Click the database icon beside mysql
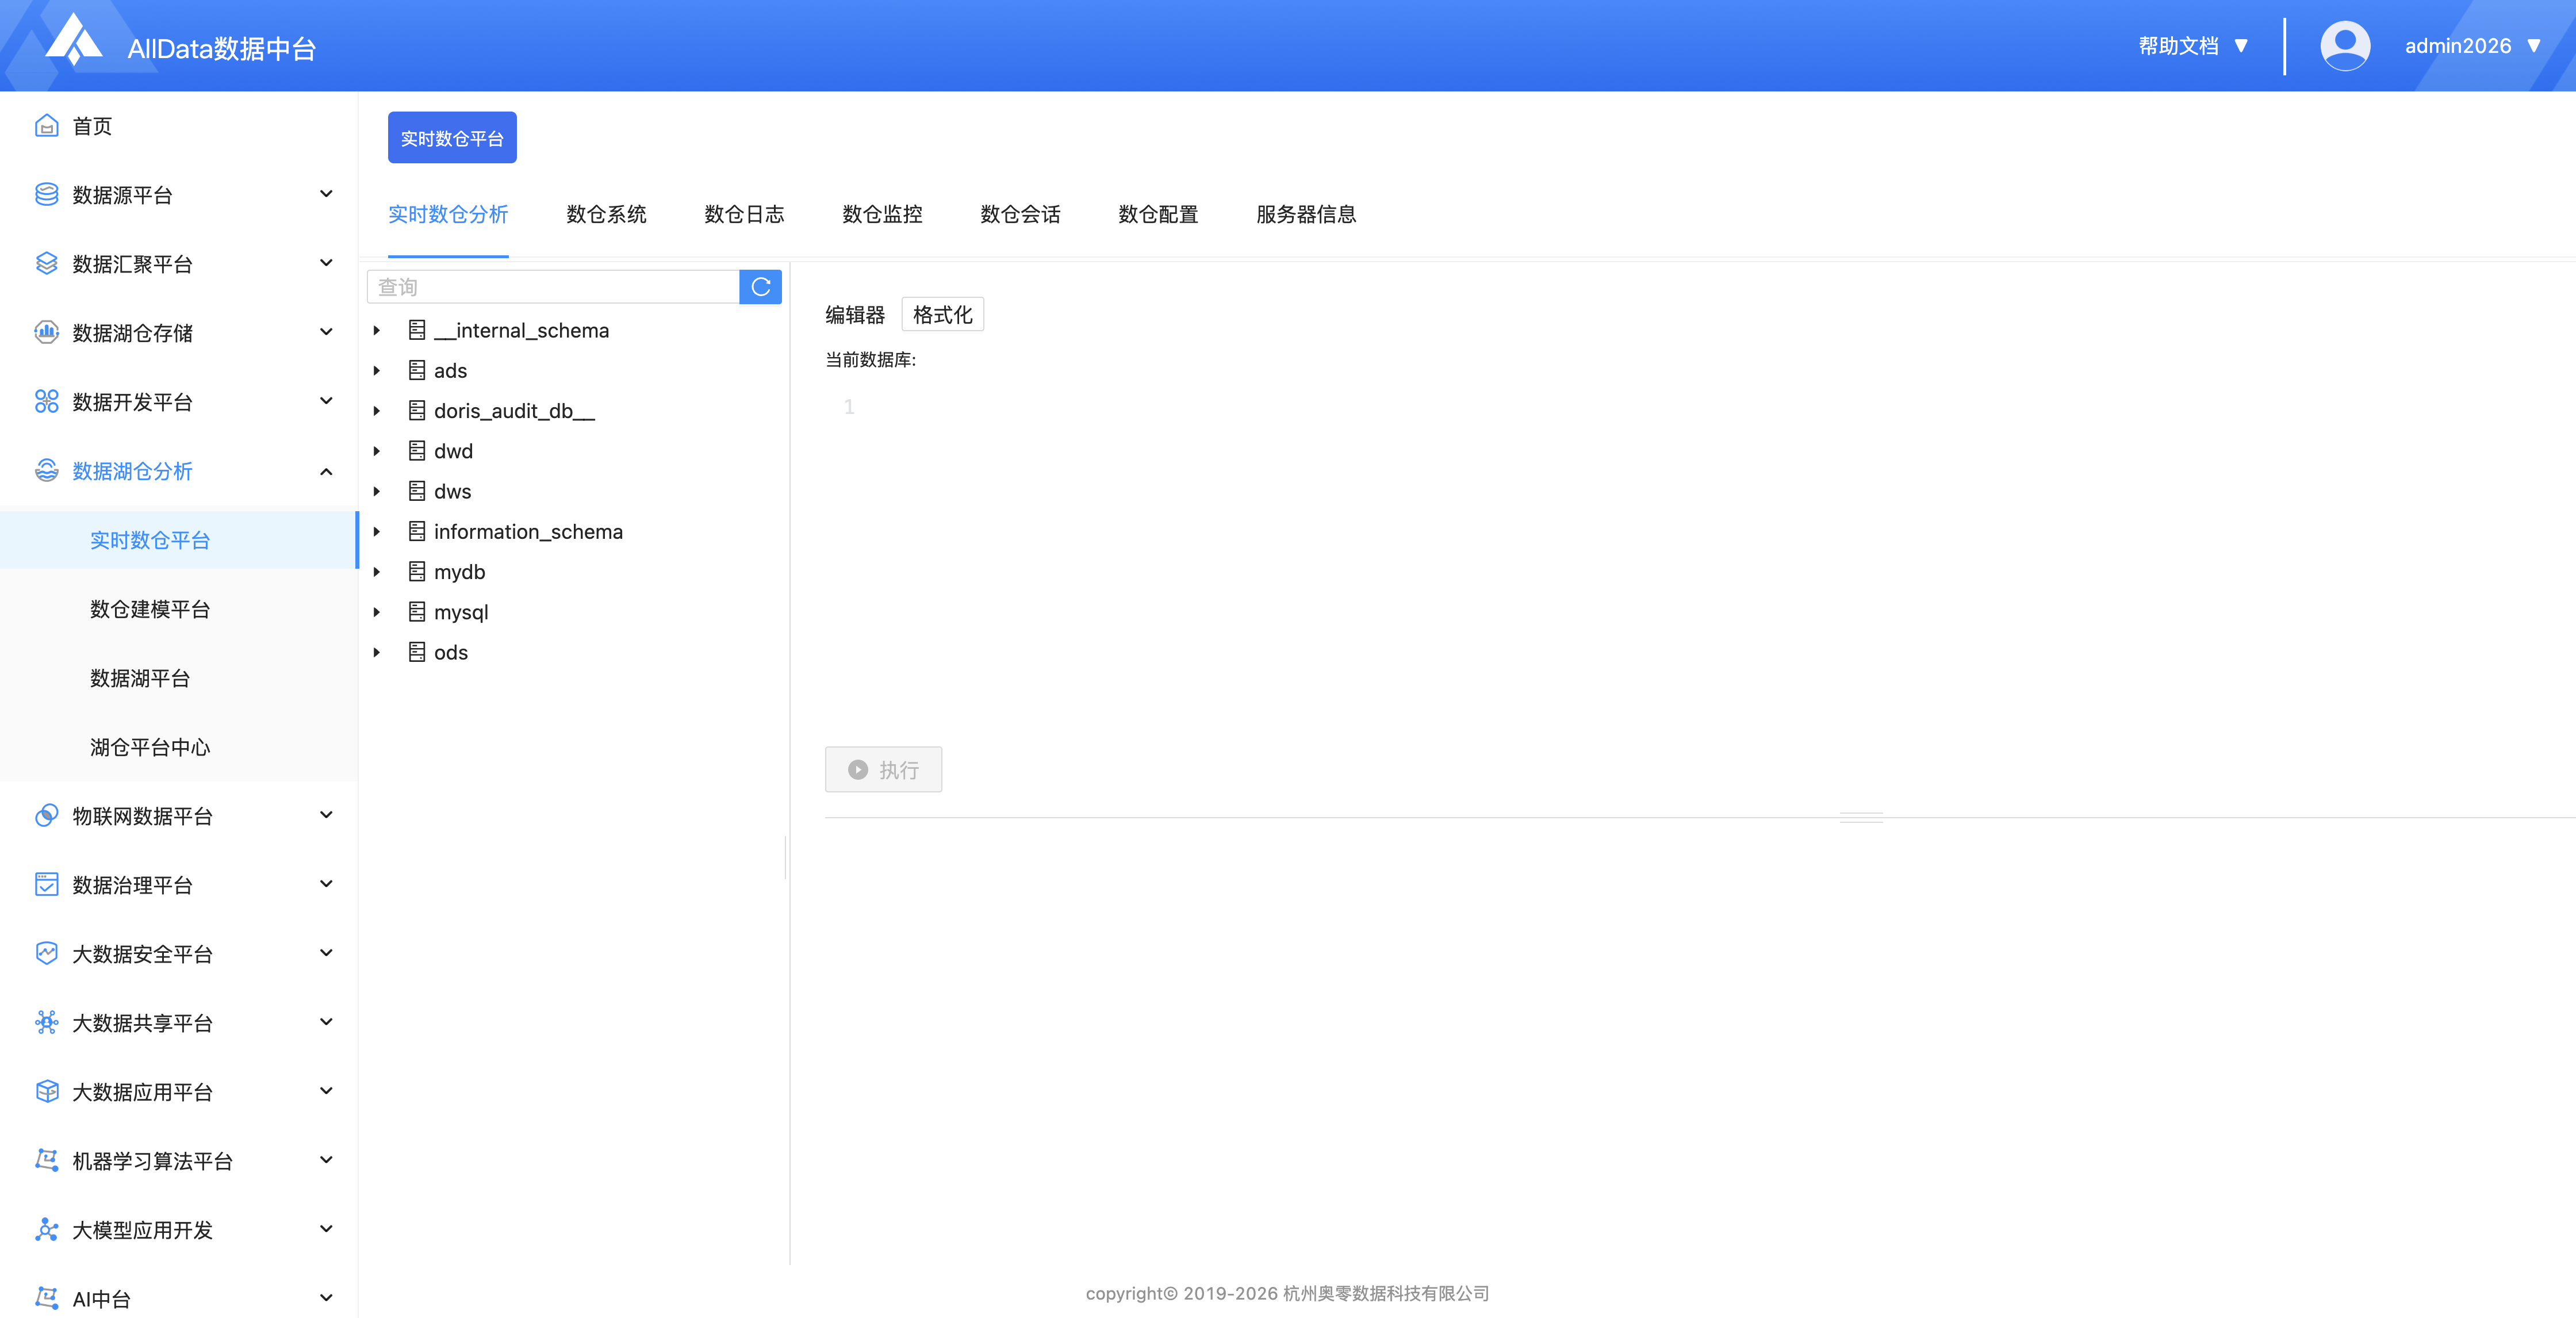The image size is (2576, 1318). (417, 612)
